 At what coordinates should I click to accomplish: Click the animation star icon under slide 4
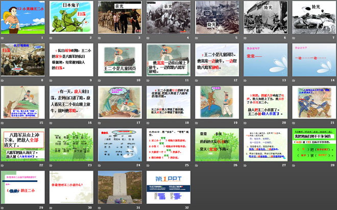[148, 38]
